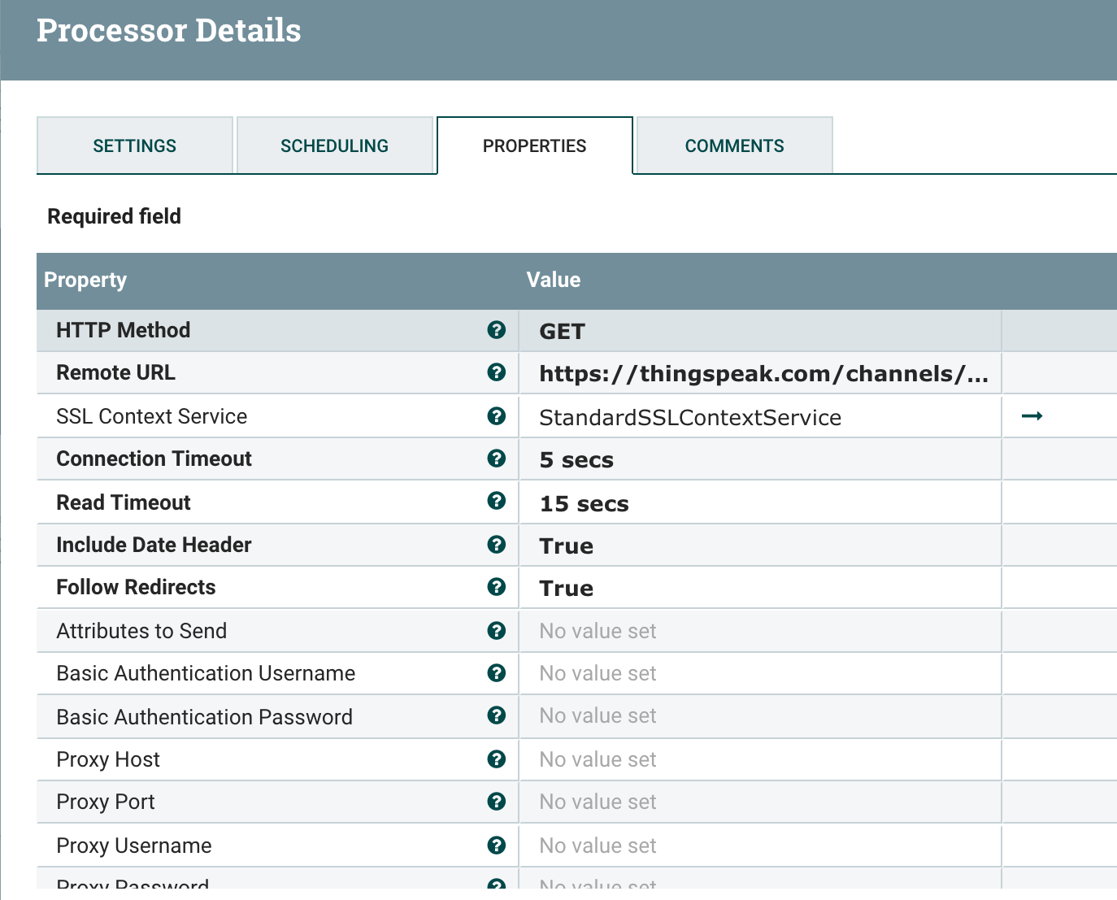Image resolution: width=1117 pixels, height=900 pixels.
Task: Open the Scheduling tab
Action: [x=334, y=146]
